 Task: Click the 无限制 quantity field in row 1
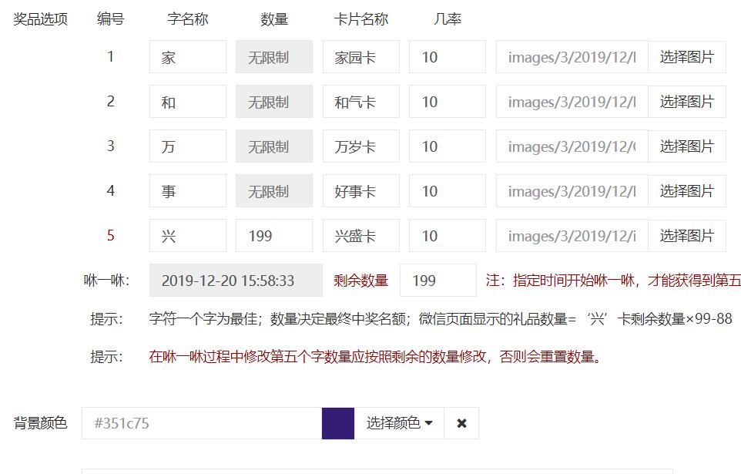274,57
